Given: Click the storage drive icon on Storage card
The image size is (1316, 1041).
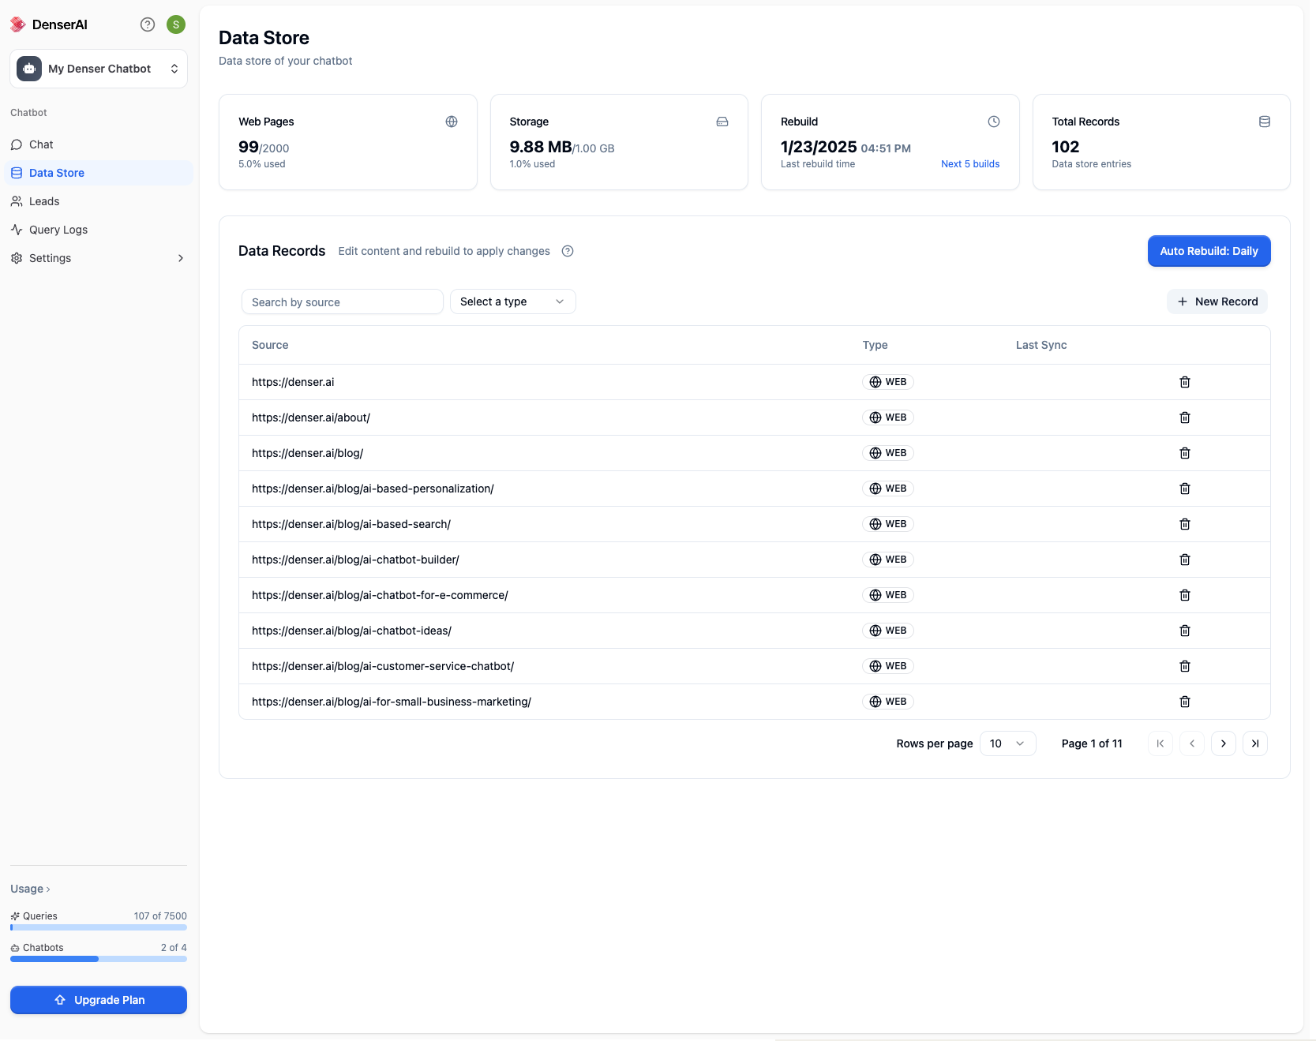Looking at the screenshot, I should 722,122.
